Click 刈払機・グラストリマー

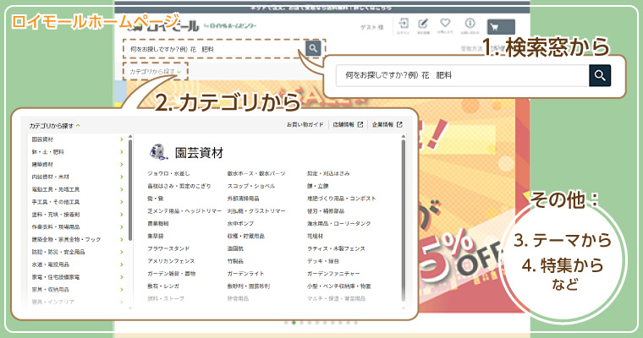click(x=256, y=211)
